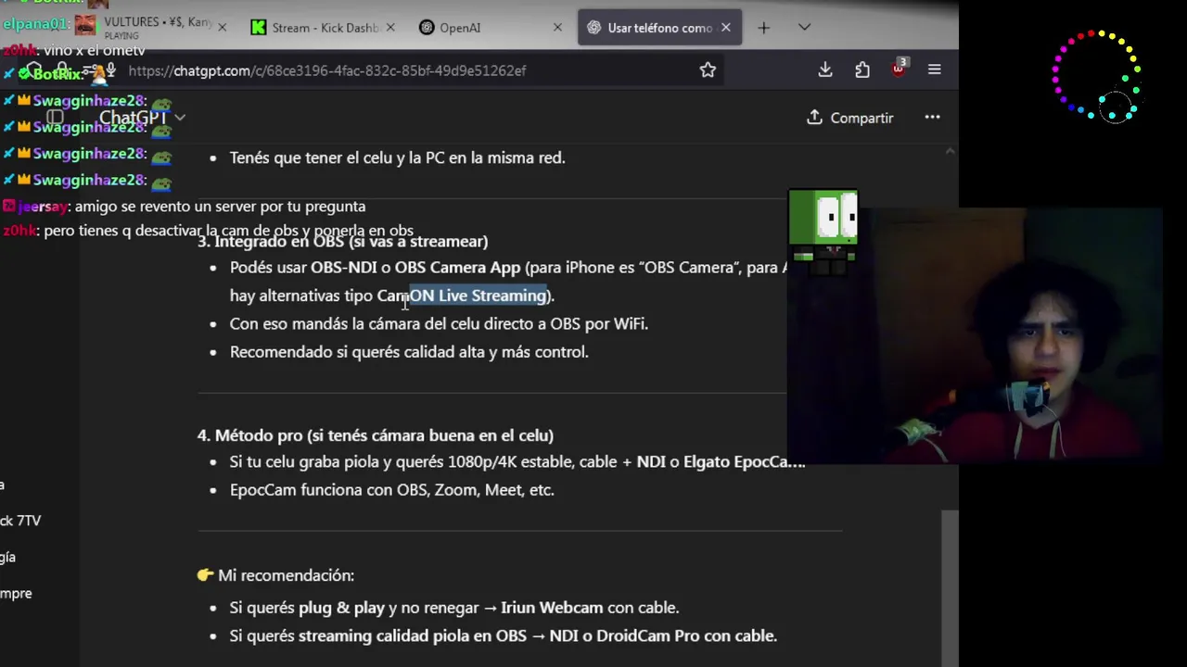The image size is (1187, 667).
Task: Close the VULTURES playing tab
Action: [222, 28]
